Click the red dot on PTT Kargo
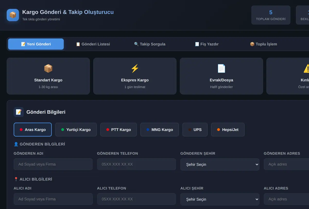The image size is (309, 209). coord(108,130)
